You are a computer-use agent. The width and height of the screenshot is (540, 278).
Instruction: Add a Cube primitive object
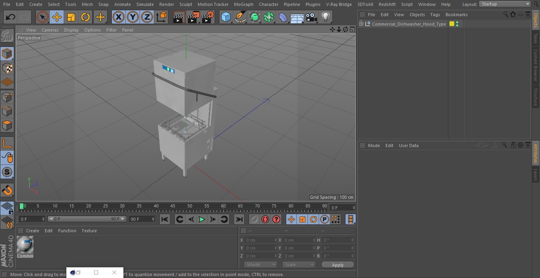coord(226,17)
